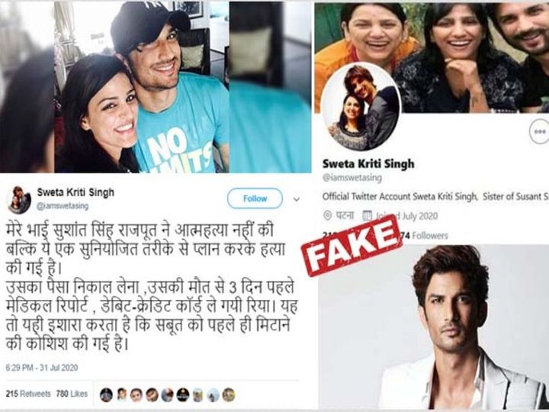549x412 pixels.
Task: Open the chevron menu beside Follow
Action: click(x=296, y=200)
